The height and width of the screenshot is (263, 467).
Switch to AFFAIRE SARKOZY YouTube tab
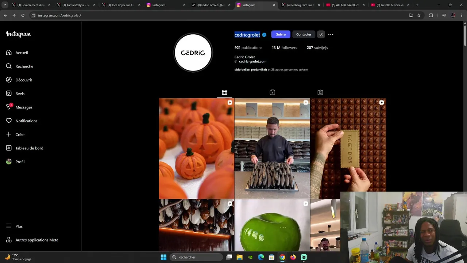tap(346, 5)
